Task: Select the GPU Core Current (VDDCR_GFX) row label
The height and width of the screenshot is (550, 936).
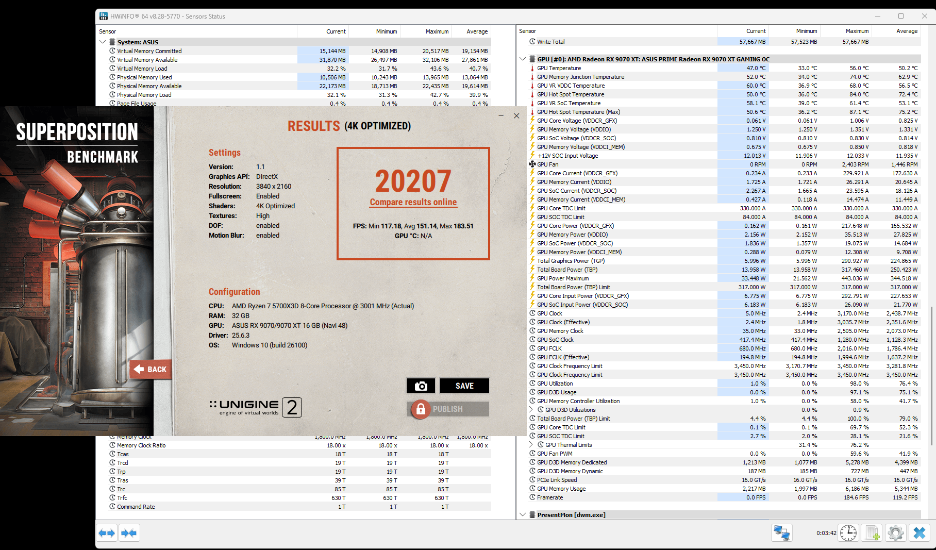Action: (577, 173)
